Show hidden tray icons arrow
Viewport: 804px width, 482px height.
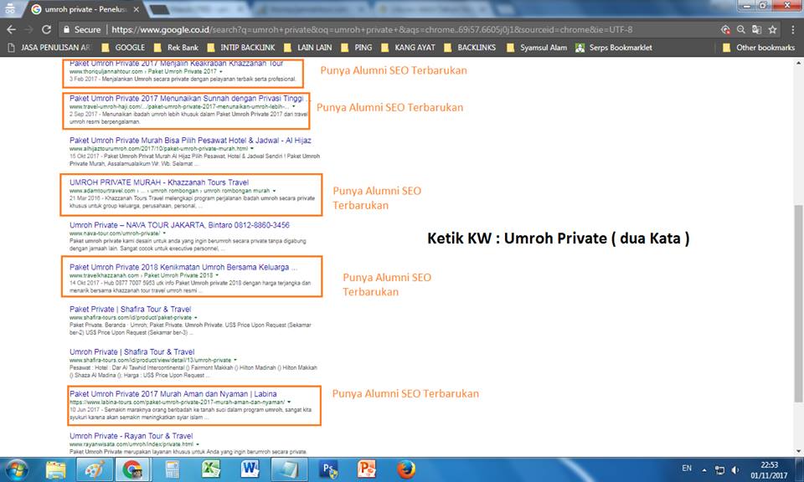click(704, 469)
